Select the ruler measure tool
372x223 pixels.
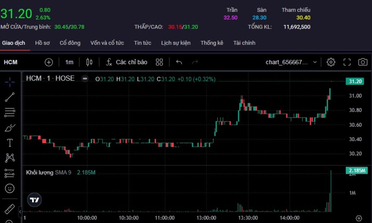pyautogui.click(x=10, y=209)
